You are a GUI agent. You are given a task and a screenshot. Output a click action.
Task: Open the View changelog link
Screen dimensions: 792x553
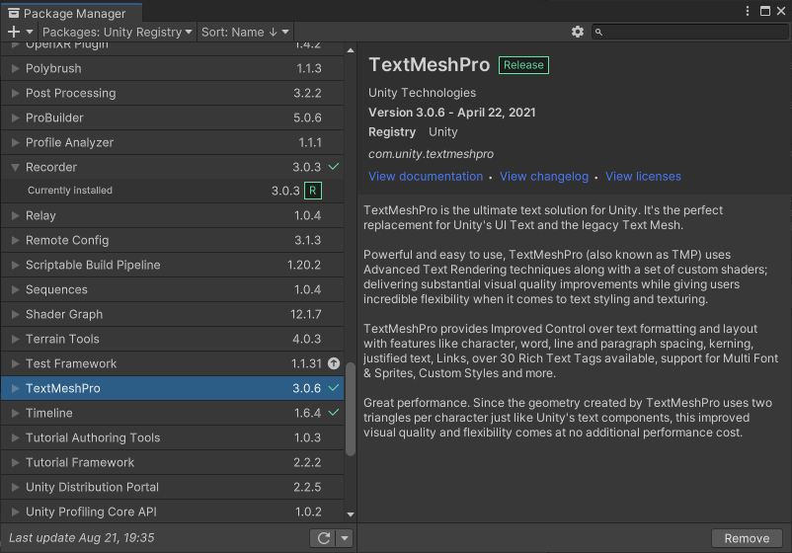[544, 177]
